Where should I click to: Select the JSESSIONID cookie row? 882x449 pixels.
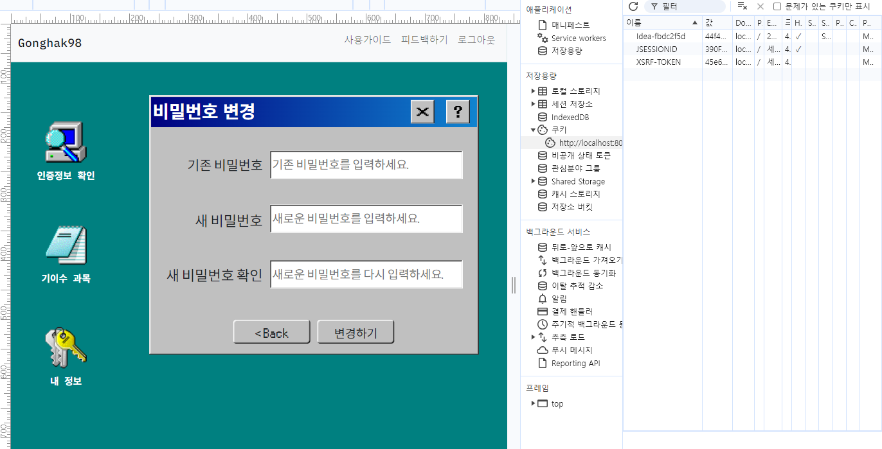point(752,49)
